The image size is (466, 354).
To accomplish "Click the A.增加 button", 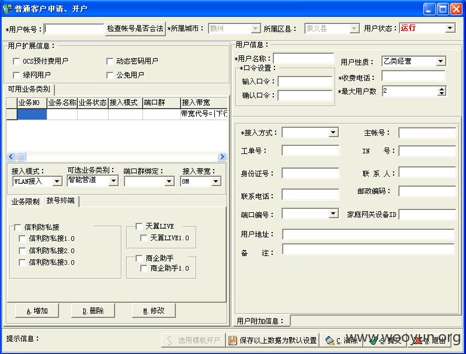I will [37, 311].
